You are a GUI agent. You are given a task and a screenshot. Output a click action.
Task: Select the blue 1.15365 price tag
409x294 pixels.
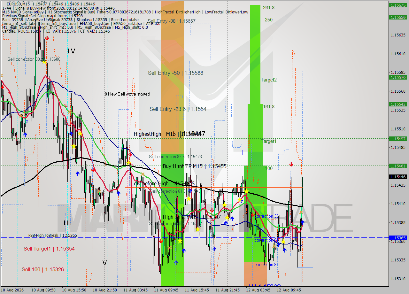coord(398,238)
